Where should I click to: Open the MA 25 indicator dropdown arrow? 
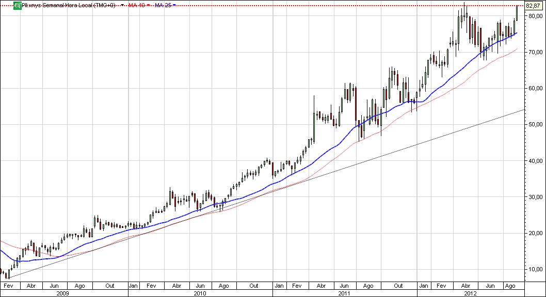[174, 6]
